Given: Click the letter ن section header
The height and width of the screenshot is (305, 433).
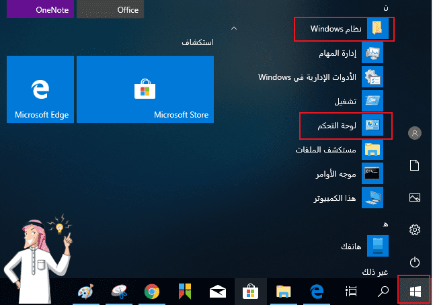Looking at the screenshot, I should (386, 8).
